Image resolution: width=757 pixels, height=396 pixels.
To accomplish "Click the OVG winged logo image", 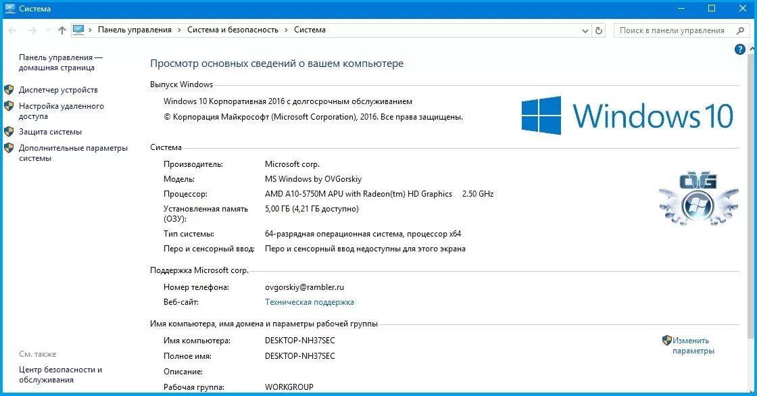I will [698, 199].
